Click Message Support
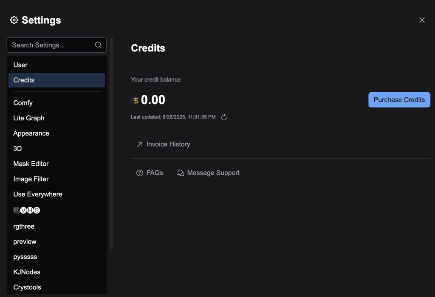 208,173
